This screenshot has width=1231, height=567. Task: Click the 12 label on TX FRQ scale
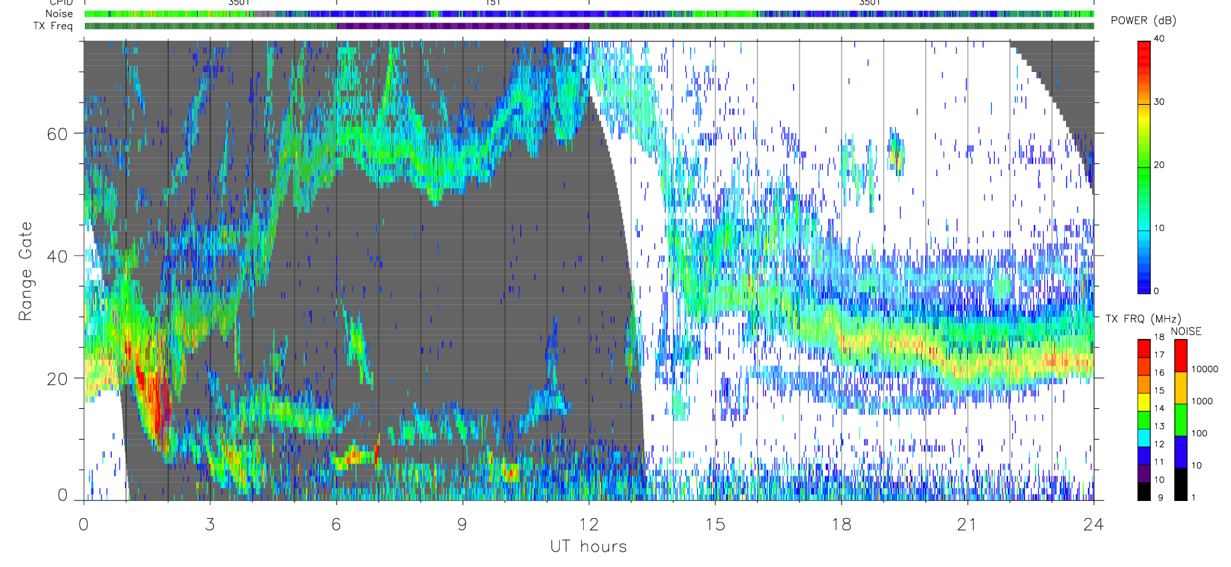[1159, 444]
